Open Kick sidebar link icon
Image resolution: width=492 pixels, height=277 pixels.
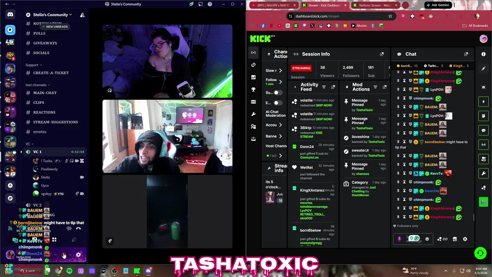[x=253, y=65]
